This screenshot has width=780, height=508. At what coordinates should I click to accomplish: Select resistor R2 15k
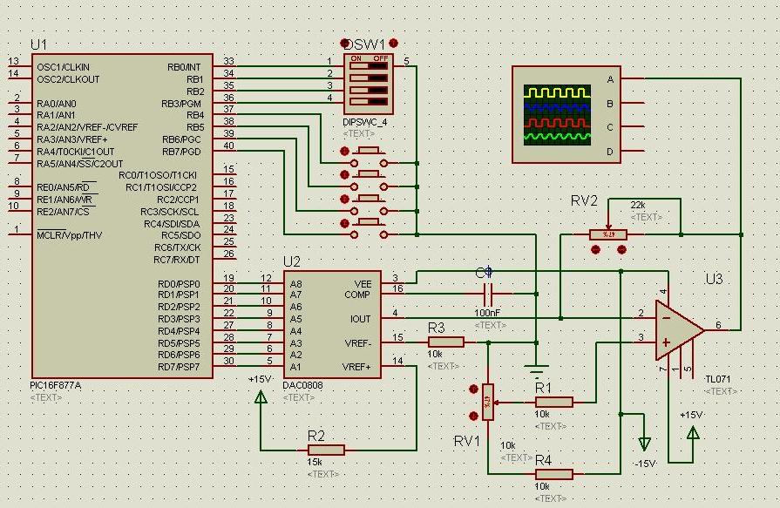326,450
